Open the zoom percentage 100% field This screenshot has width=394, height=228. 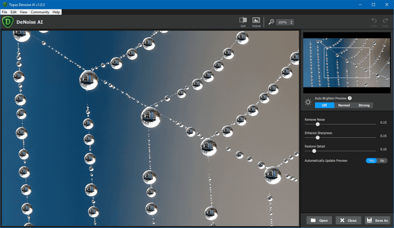point(284,22)
